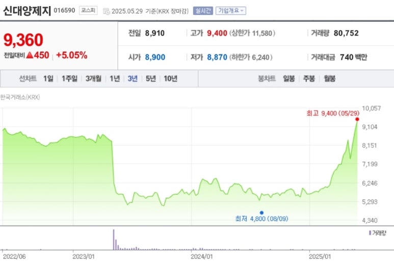Click the current price 9,360
Viewport: 394px width, 268px height.
point(23,40)
